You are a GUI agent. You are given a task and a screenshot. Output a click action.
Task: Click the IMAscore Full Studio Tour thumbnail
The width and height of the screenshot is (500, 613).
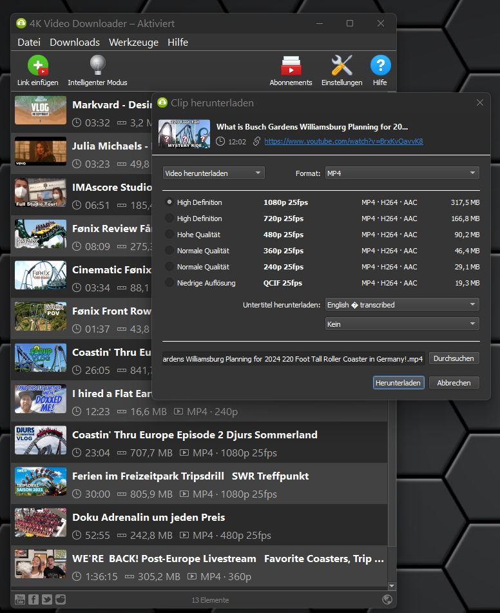click(x=41, y=192)
